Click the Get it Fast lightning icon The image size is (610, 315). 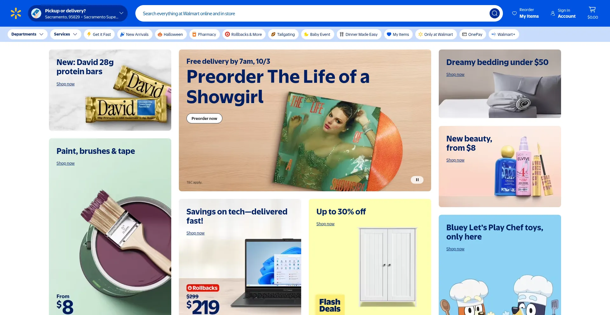[89, 34]
